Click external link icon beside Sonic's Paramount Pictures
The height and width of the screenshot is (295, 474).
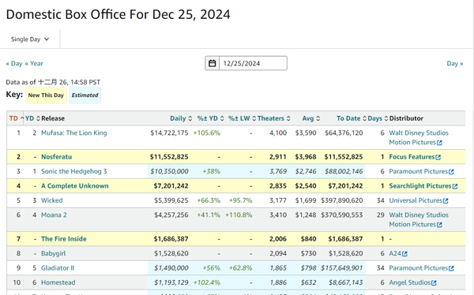coord(451,172)
